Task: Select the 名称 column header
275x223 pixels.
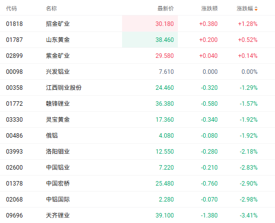Action: tap(51, 8)
